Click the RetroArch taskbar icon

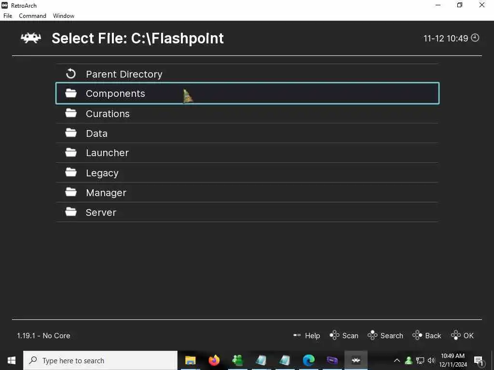(x=356, y=360)
